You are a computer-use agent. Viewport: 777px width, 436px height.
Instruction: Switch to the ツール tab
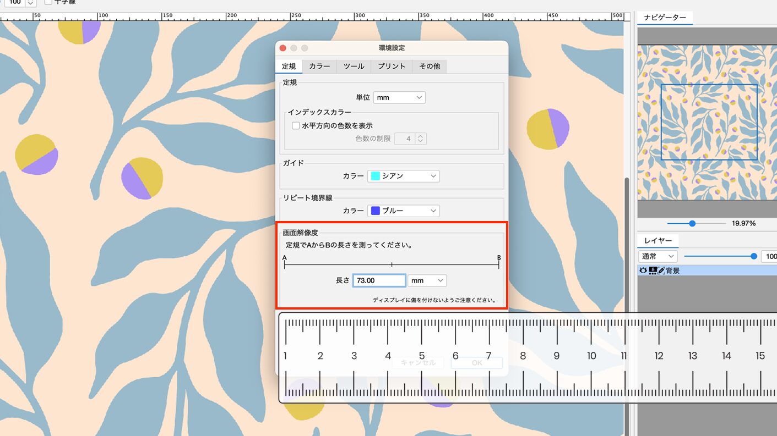pos(354,66)
